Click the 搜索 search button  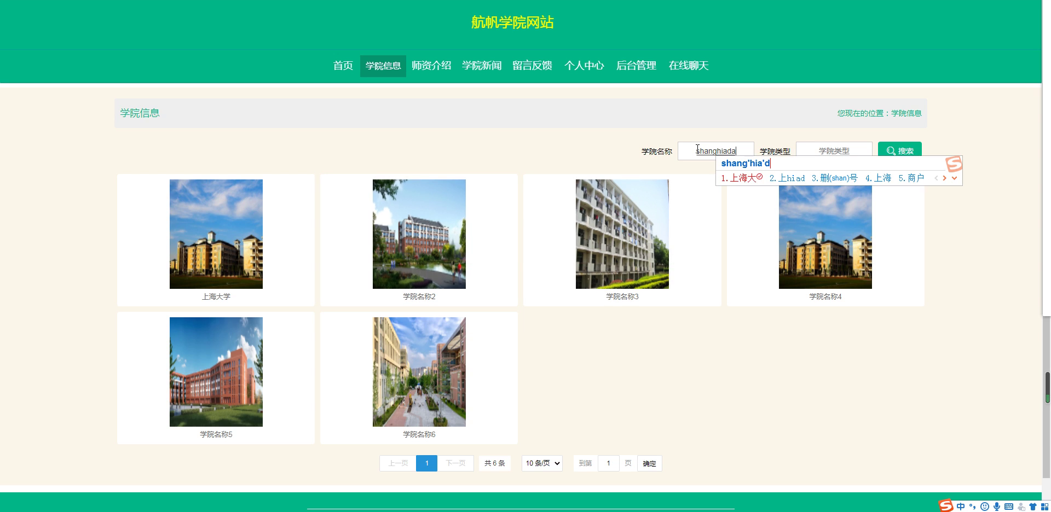point(900,150)
